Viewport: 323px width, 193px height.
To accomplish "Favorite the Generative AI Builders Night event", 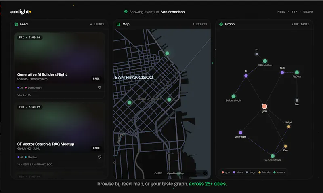I will 99,87.
